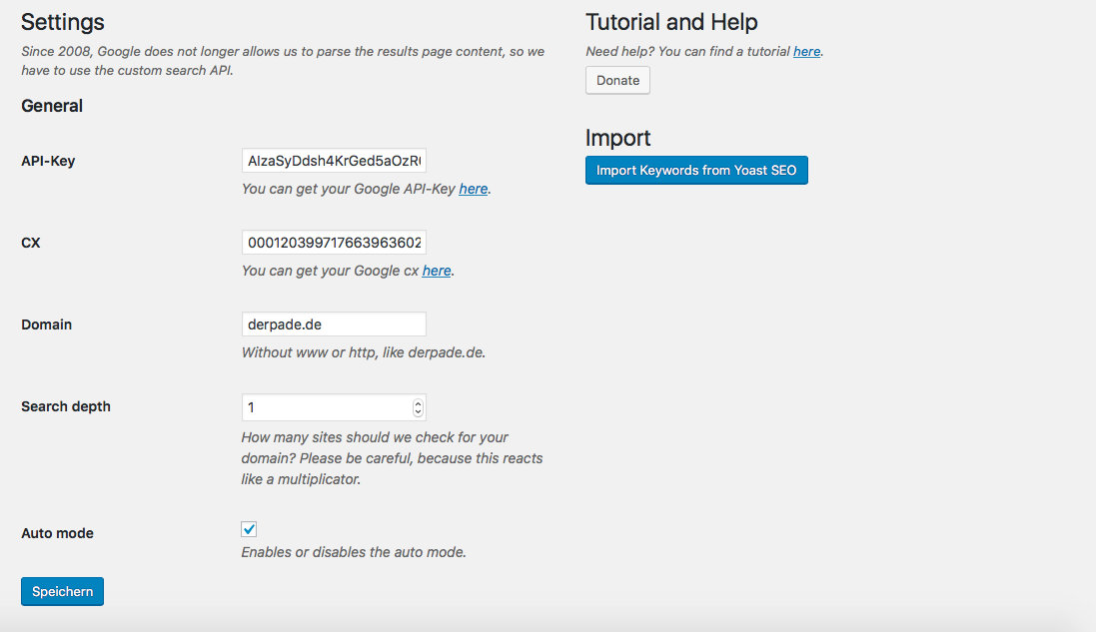Click the 'Domain' field label
The image size is (1096, 632).
click(x=46, y=324)
